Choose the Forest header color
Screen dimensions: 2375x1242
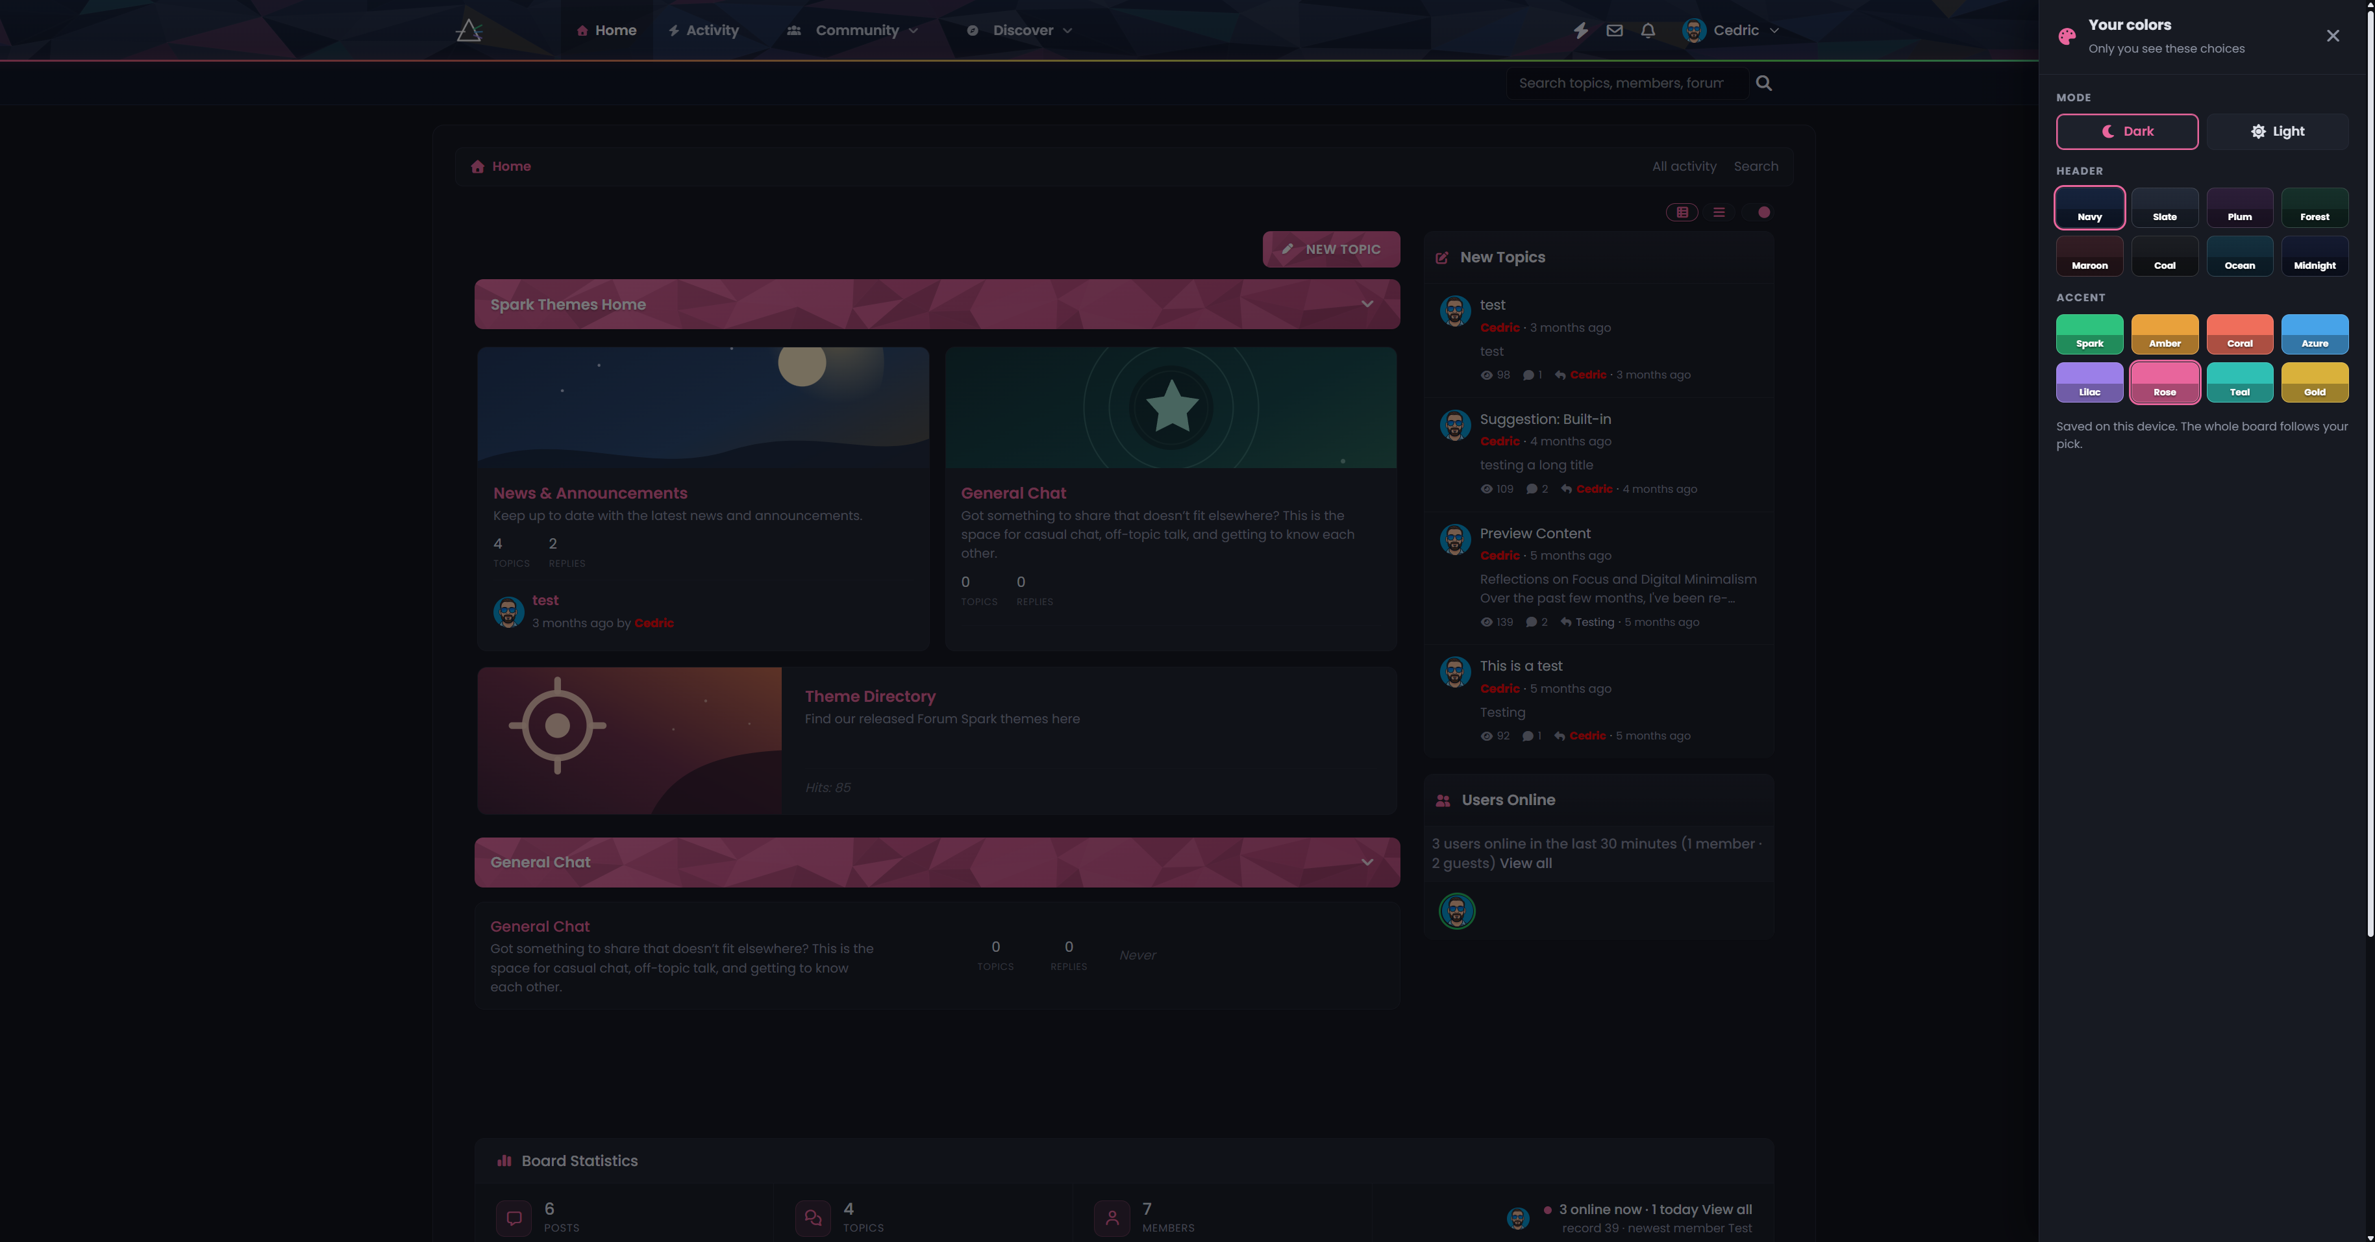click(2314, 208)
